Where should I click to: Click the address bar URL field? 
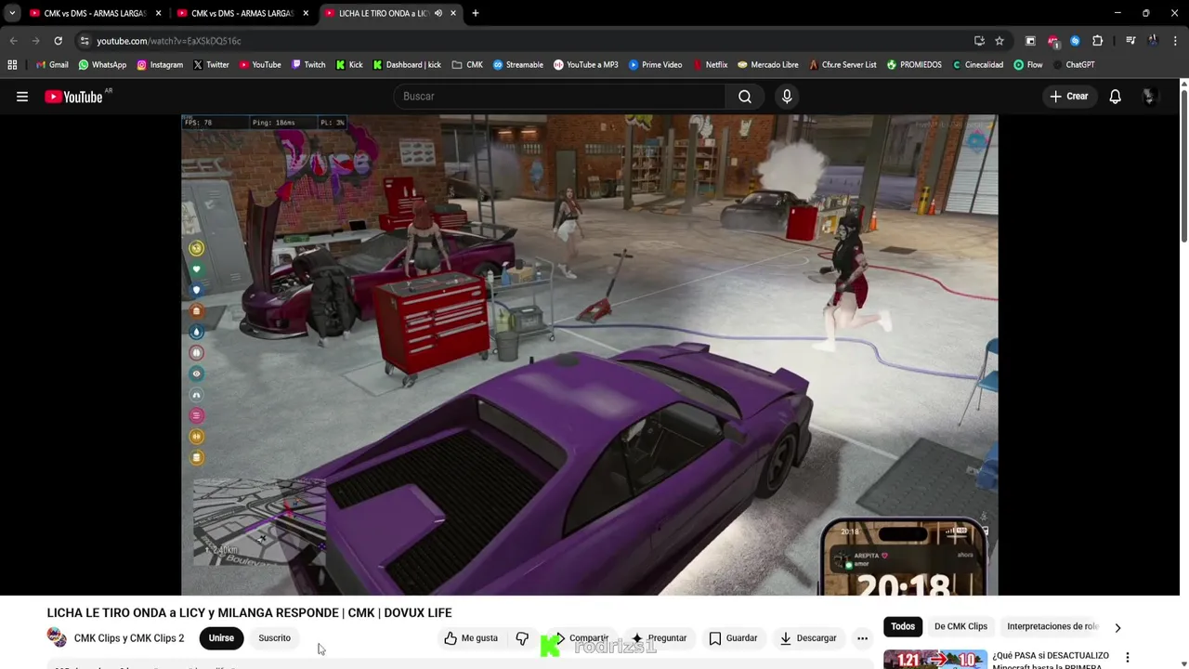pos(529,41)
